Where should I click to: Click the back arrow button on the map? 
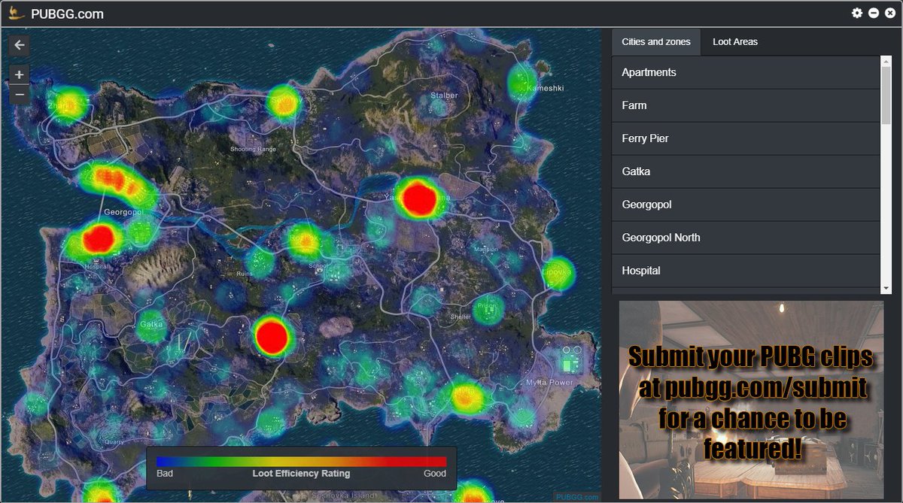pyautogui.click(x=19, y=45)
